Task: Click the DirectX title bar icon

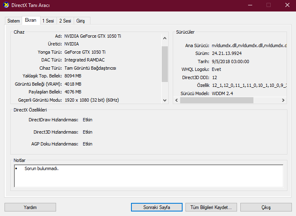Action: (x=6, y=5)
